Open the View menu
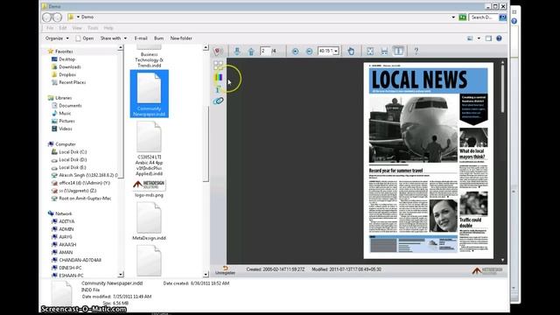The width and height of the screenshot is (560, 315). pos(77,28)
